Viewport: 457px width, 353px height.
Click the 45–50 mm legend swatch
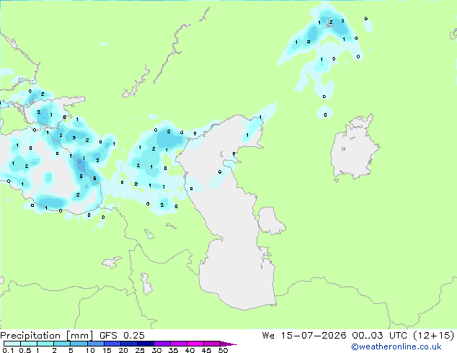click(x=212, y=344)
